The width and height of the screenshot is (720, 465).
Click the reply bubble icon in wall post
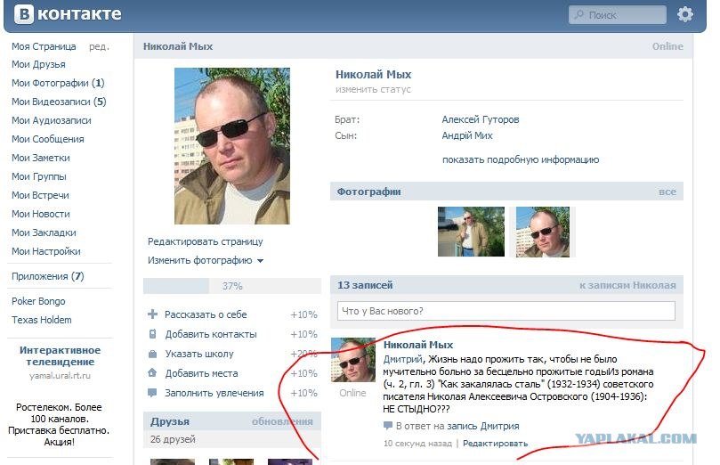click(x=388, y=426)
